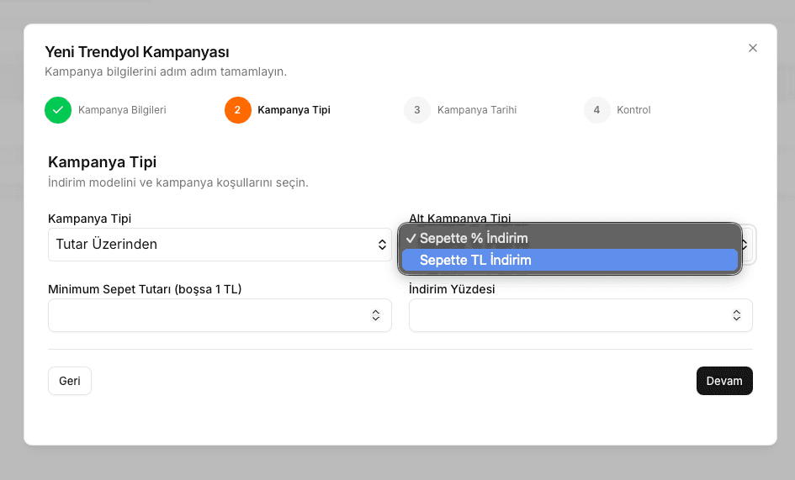Click the İndirim Yüzdesi stepper arrows
This screenshot has width=795, height=480.
click(737, 315)
